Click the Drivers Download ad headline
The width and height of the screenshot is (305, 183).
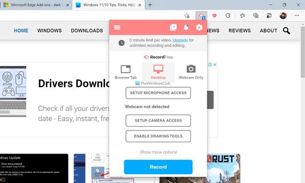(x=74, y=83)
